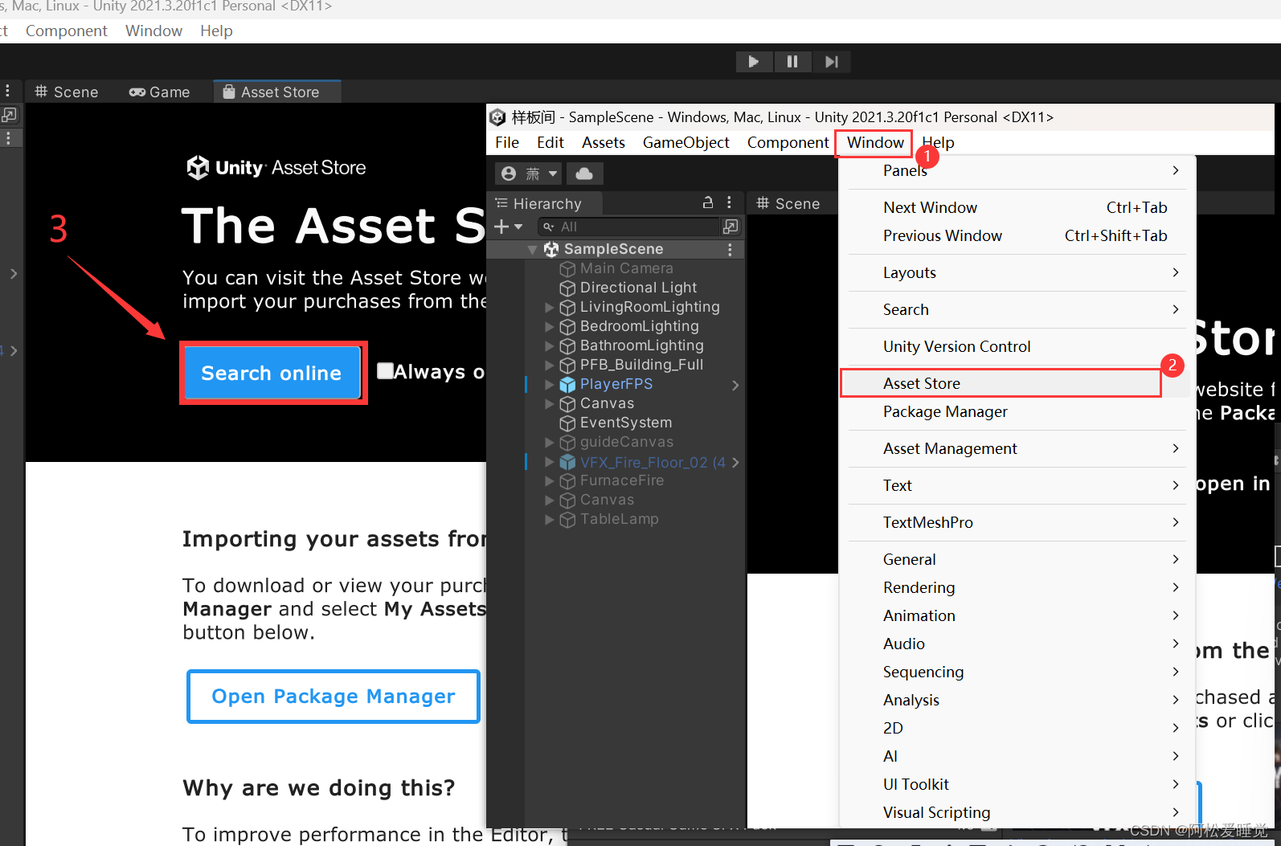Open Animation submenu
Image resolution: width=1281 pixels, height=846 pixels.
[1018, 615]
